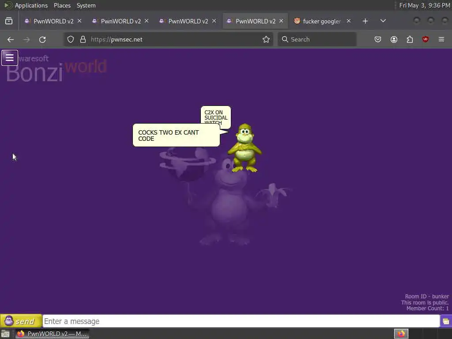Open a new tab with plus button
The height and width of the screenshot is (339, 452).
click(365, 21)
